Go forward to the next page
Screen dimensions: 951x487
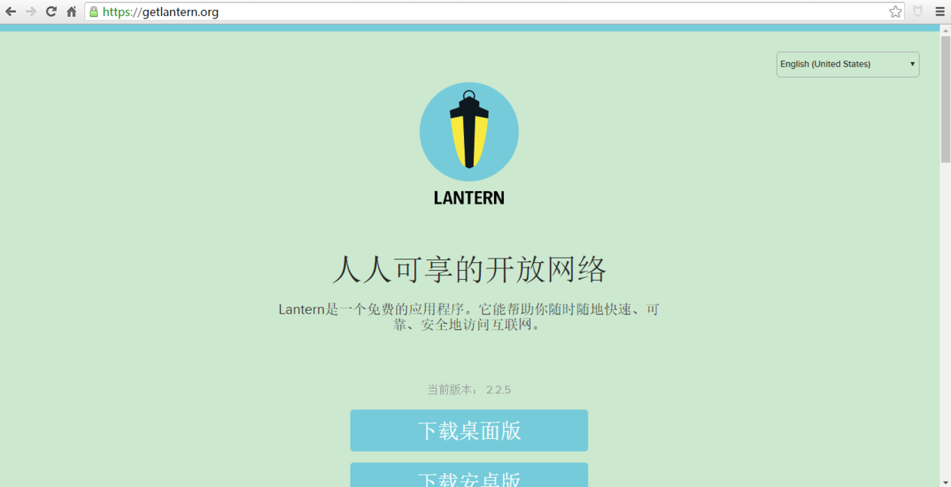pos(31,12)
